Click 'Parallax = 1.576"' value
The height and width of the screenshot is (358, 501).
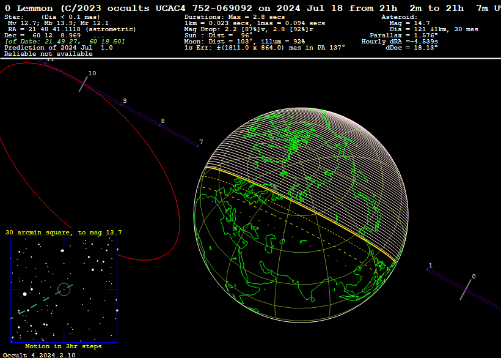[x=404, y=35]
